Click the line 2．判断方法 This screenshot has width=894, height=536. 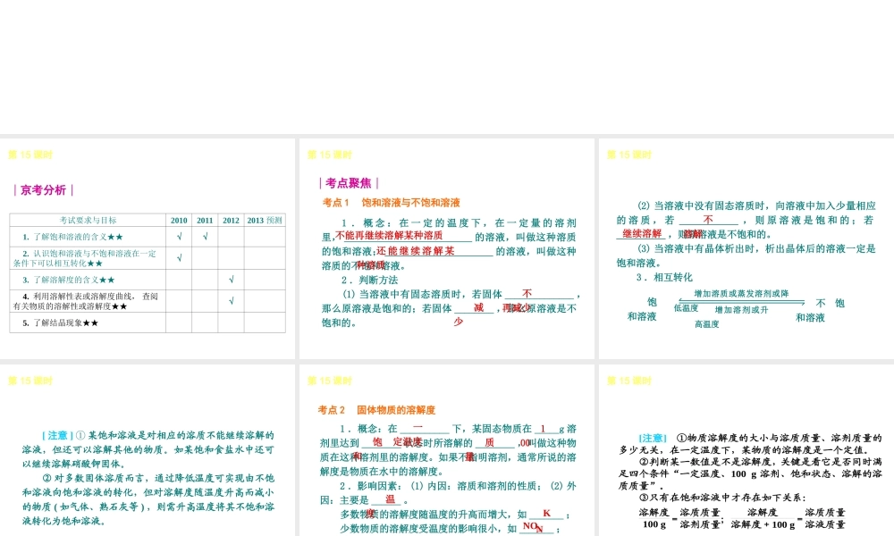point(369,280)
